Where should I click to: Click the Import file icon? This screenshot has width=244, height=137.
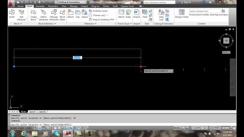136,14
